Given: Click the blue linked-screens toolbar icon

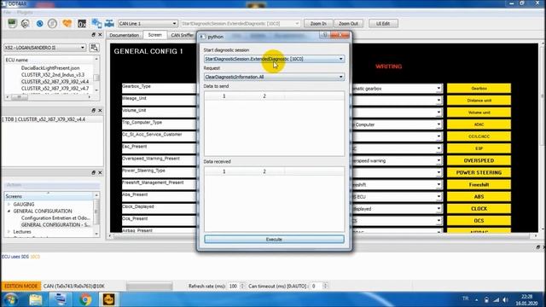Looking at the screenshot, I should [x=96, y=23].
